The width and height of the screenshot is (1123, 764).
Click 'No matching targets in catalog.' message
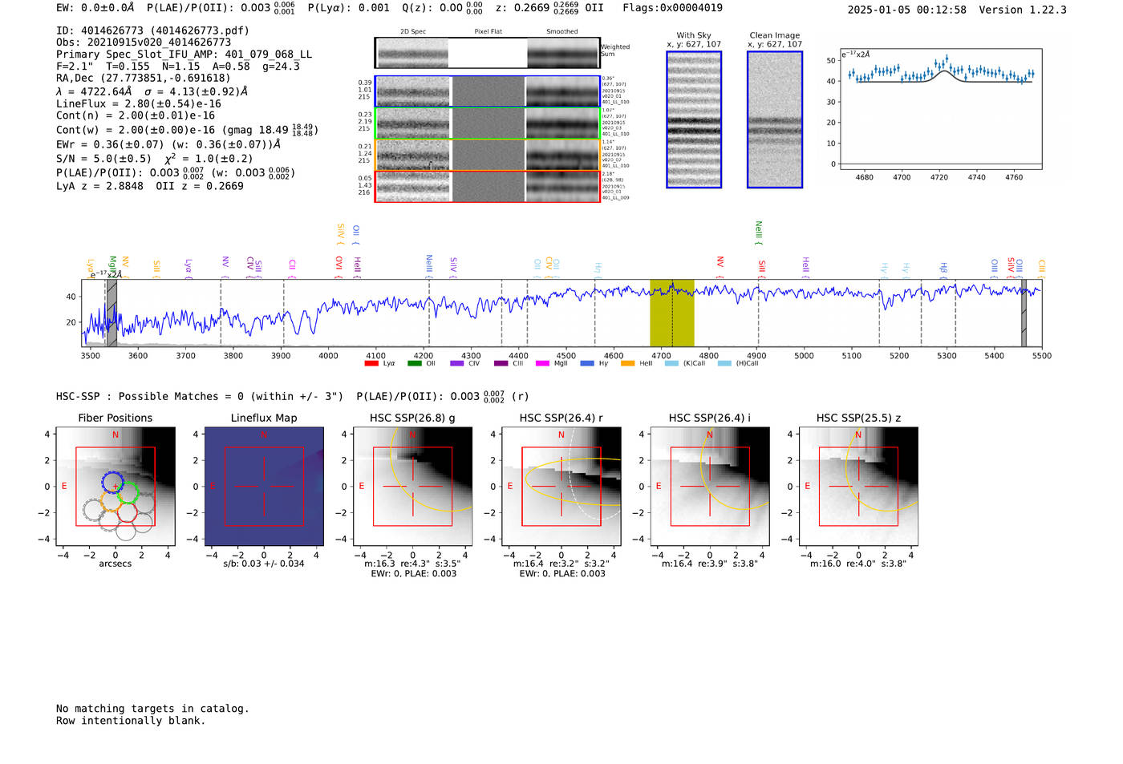tap(152, 709)
